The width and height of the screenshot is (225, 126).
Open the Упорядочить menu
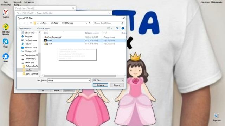[26, 28]
